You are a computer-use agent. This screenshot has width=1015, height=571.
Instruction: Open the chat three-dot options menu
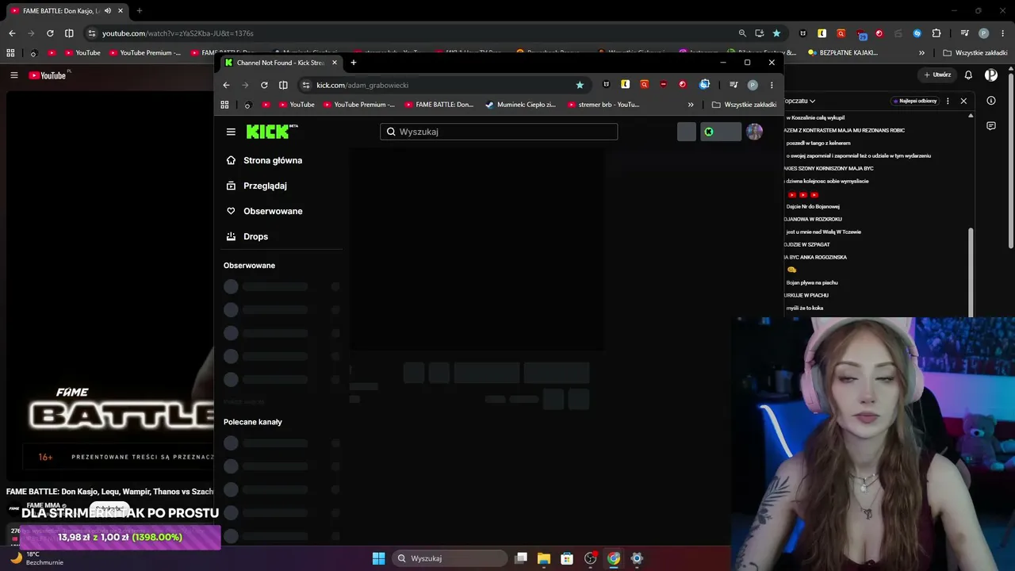coord(948,101)
